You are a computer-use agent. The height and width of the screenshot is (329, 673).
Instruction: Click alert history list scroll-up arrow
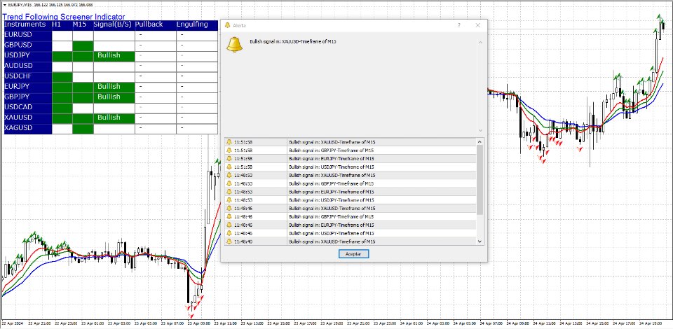click(480, 141)
